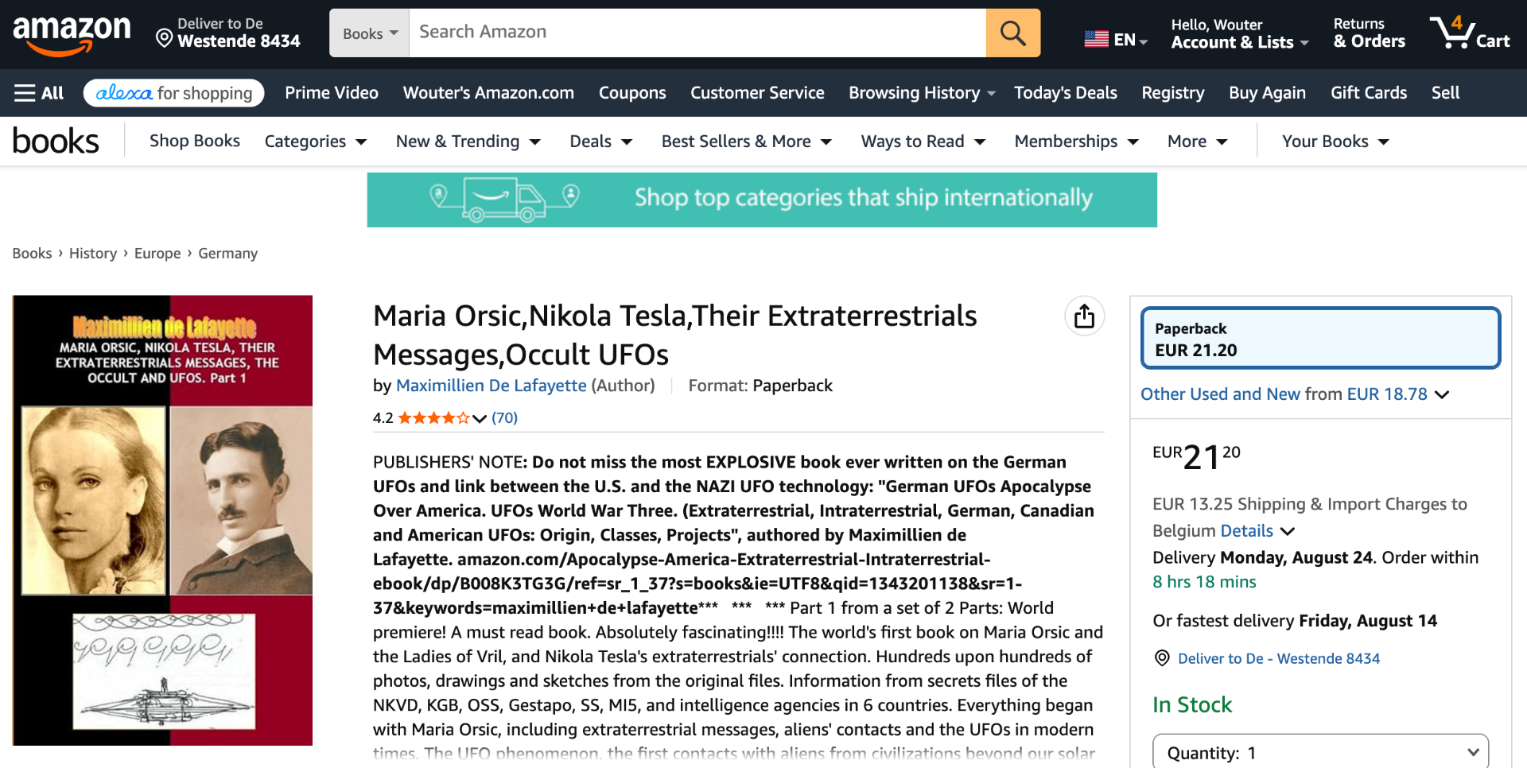Screen dimensions: 1527x768
Task: Expand the Account & Lists menu
Action: tap(1239, 33)
